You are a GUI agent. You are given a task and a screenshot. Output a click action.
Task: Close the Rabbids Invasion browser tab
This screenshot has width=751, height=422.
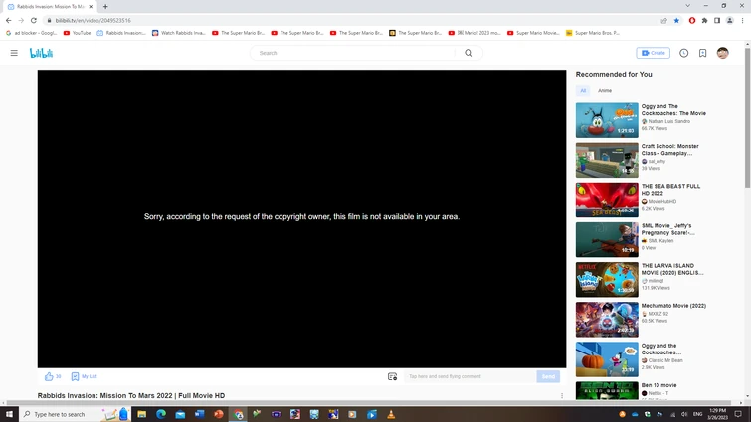click(x=91, y=7)
